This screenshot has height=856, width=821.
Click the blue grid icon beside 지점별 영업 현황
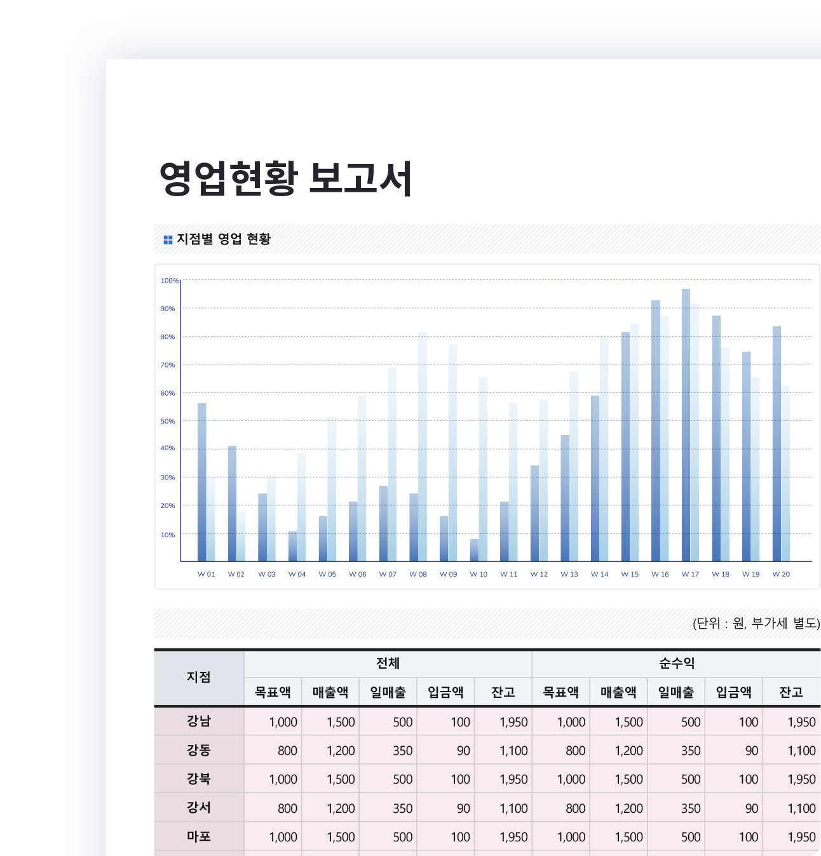168,239
